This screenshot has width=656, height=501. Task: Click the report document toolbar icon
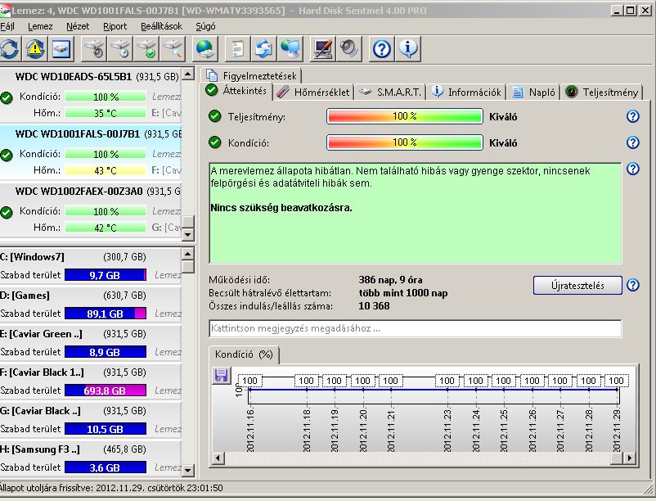(238, 49)
